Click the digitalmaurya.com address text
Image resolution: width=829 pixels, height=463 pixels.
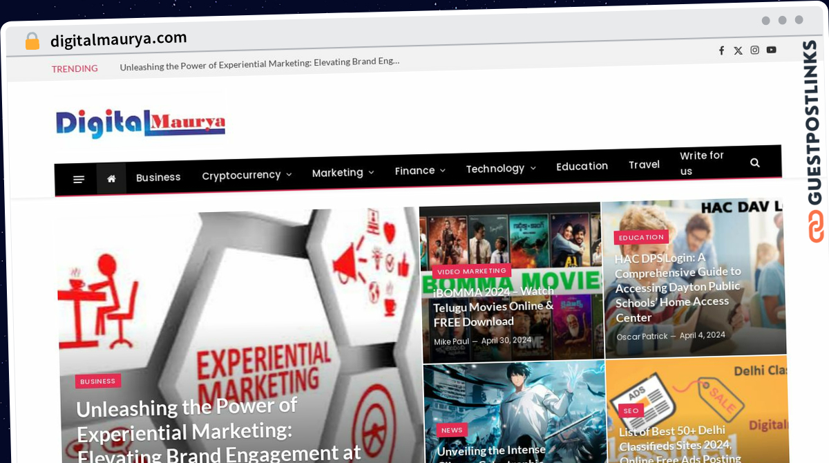[x=119, y=39]
